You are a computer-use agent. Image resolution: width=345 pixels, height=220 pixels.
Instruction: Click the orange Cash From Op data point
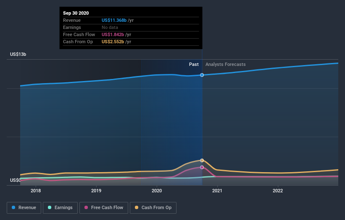(202, 160)
